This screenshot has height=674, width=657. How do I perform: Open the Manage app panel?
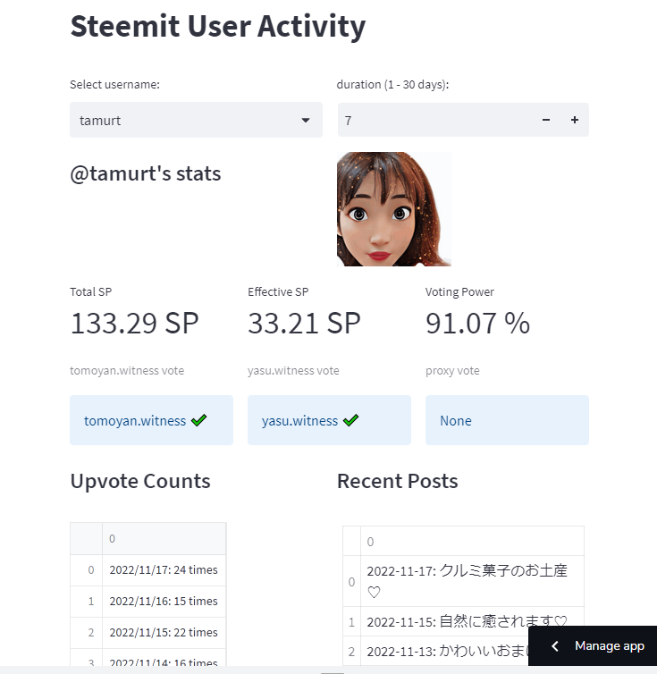(x=593, y=645)
